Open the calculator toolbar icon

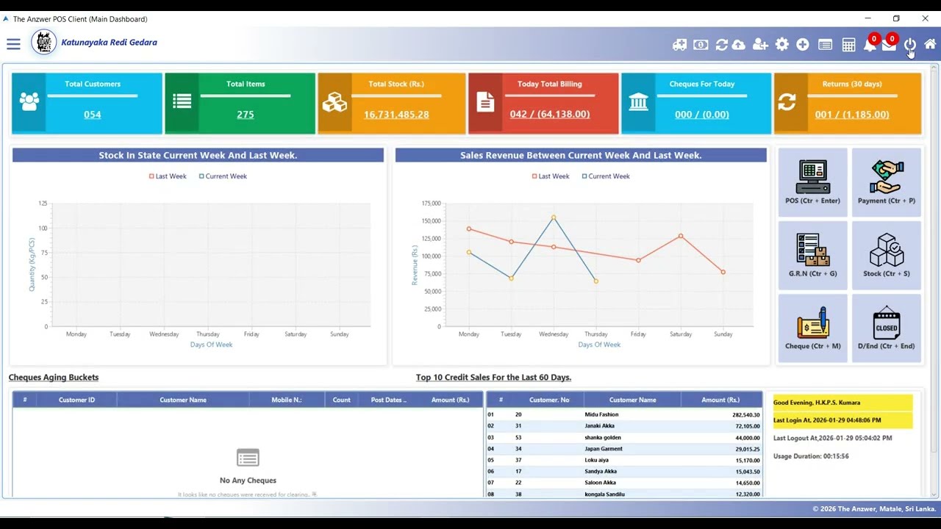(848, 45)
